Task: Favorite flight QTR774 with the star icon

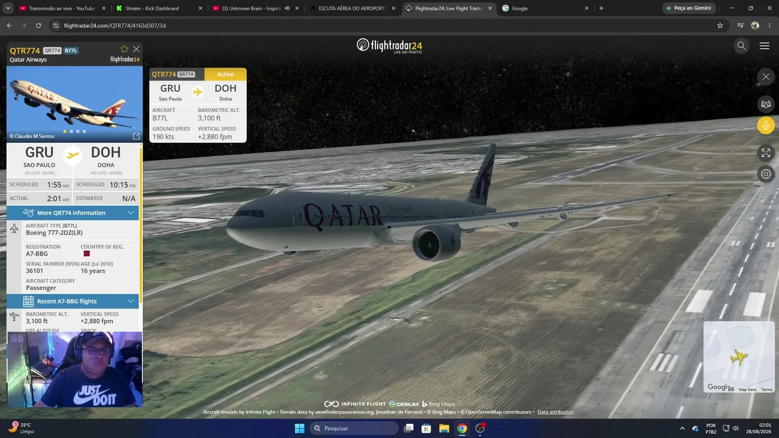Action: coord(125,49)
